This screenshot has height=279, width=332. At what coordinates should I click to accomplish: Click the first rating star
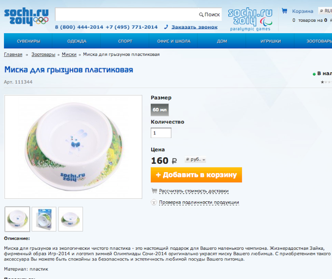click(322, 82)
